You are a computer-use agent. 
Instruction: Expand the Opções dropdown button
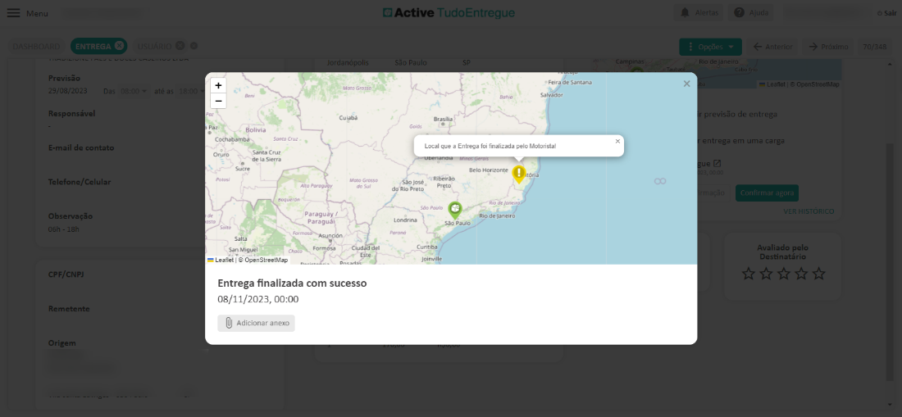(710, 47)
